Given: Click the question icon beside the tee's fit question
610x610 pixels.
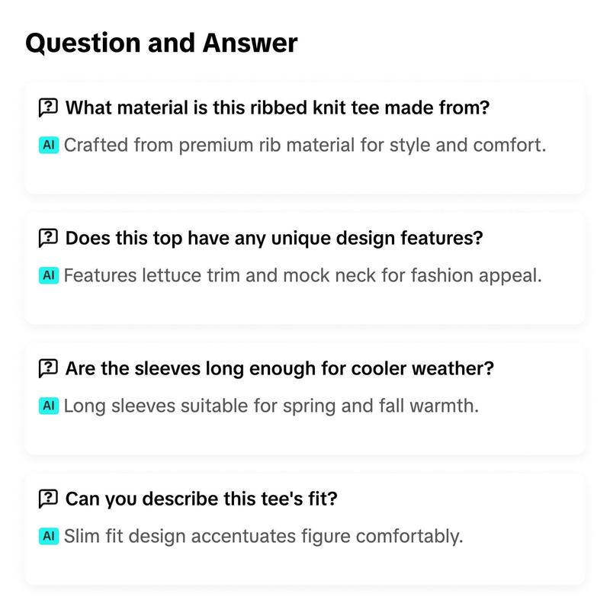Looking at the screenshot, I should pyautogui.click(x=48, y=499).
